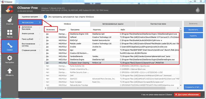Click the Выключить button
The height and width of the screenshot is (99, 206).
(x=193, y=30)
